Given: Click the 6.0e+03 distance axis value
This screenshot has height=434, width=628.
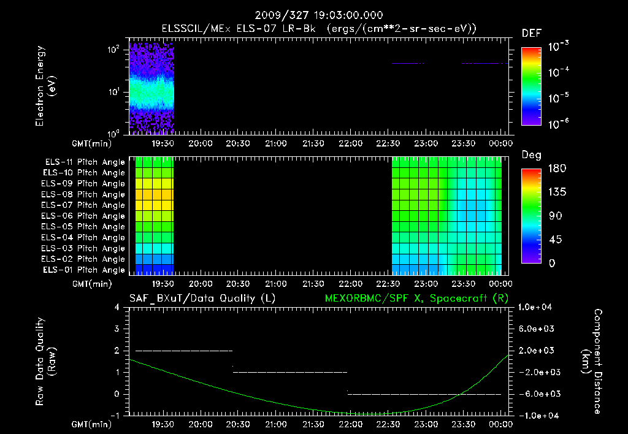Looking at the screenshot, I should click(x=537, y=329).
